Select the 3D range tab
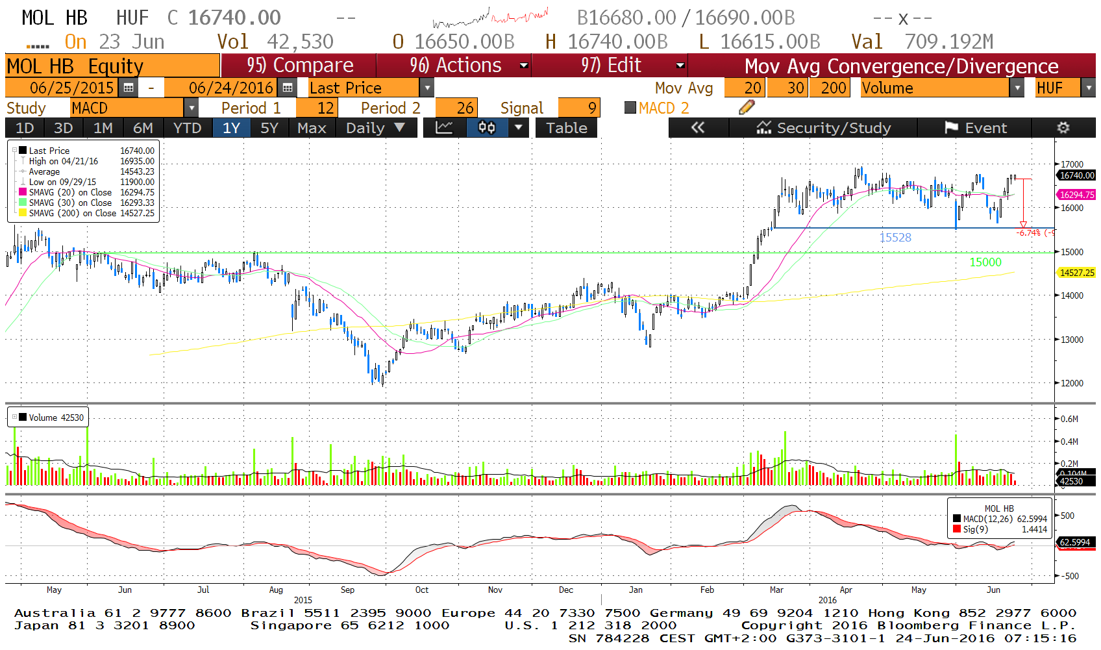This screenshot has width=1101, height=650. point(63,128)
